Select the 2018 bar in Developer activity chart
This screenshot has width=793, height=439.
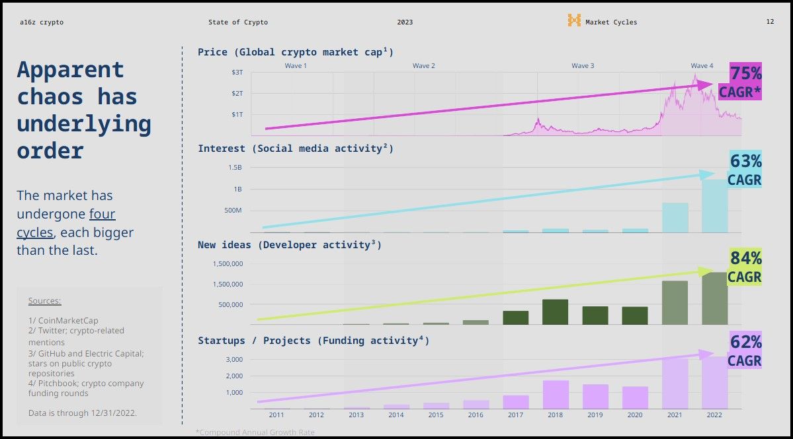555,312
